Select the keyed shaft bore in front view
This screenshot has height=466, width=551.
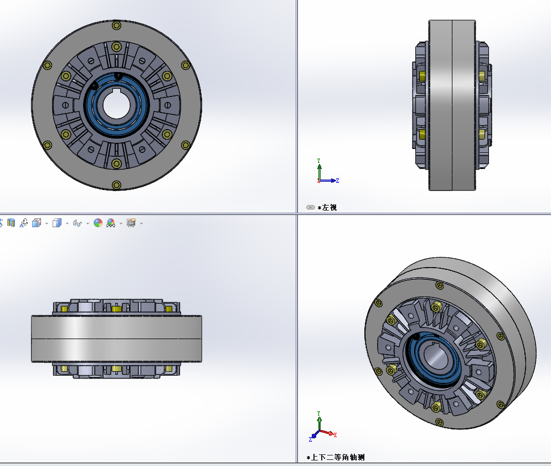[116, 105]
